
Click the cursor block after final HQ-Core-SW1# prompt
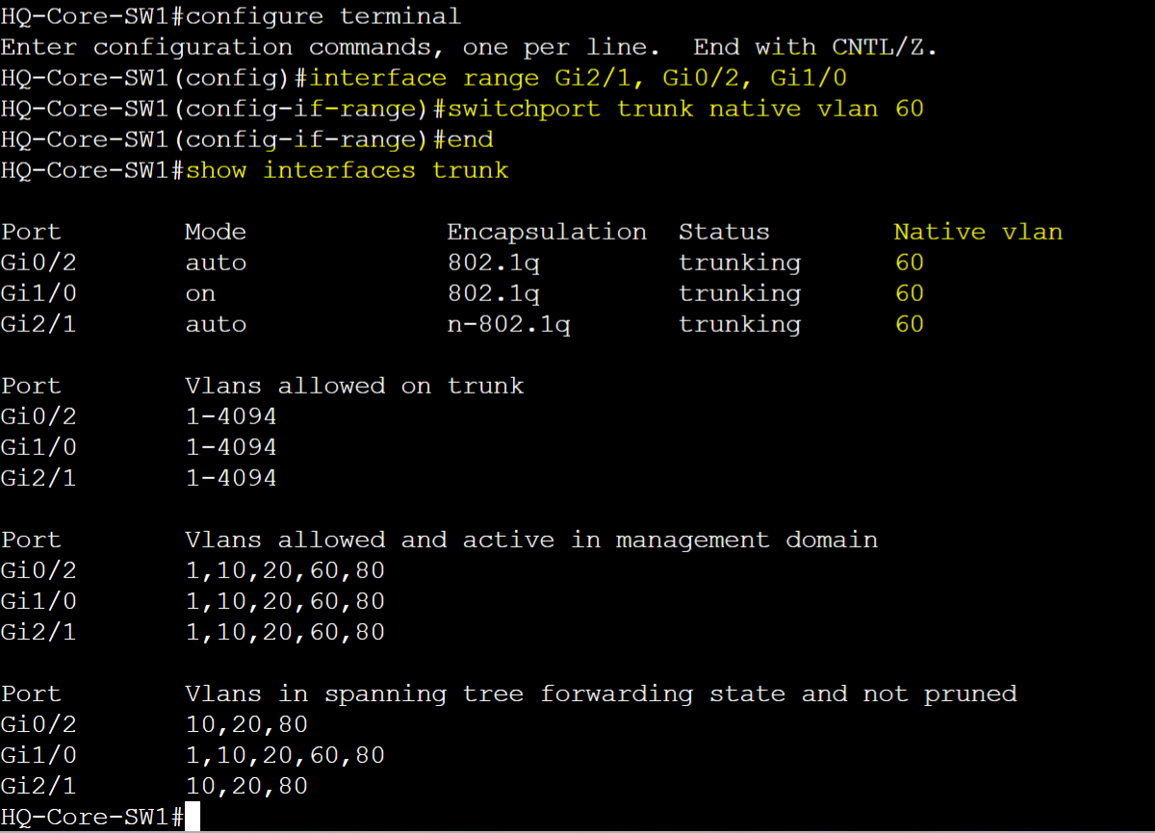tap(192, 818)
